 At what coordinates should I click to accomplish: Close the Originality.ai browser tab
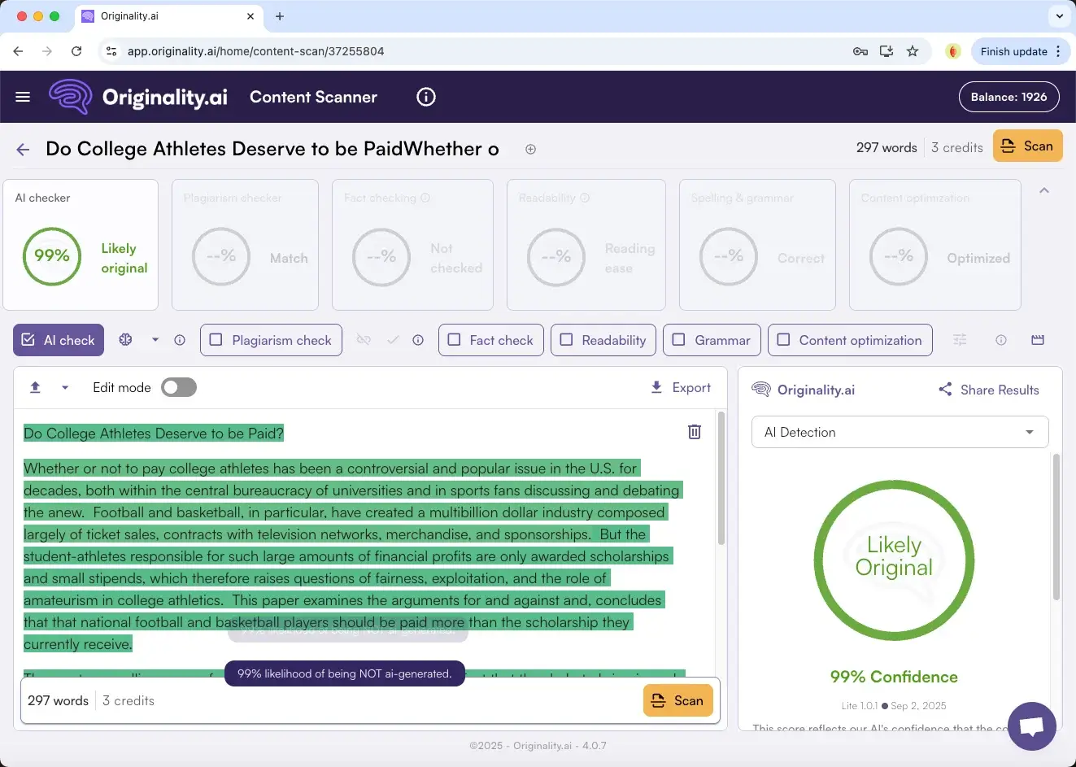[250, 16]
